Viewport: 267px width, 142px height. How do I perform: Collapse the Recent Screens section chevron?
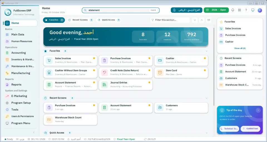[x=207, y=98]
